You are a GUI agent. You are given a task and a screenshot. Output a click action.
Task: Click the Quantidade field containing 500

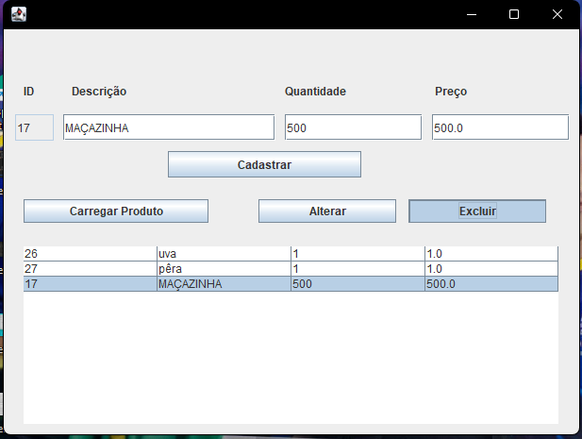tap(353, 127)
